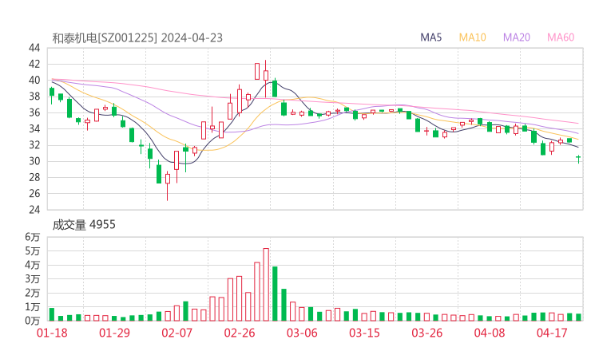Click the tallest green volume bar near 4万
The width and height of the screenshot is (591, 351).
(275, 294)
